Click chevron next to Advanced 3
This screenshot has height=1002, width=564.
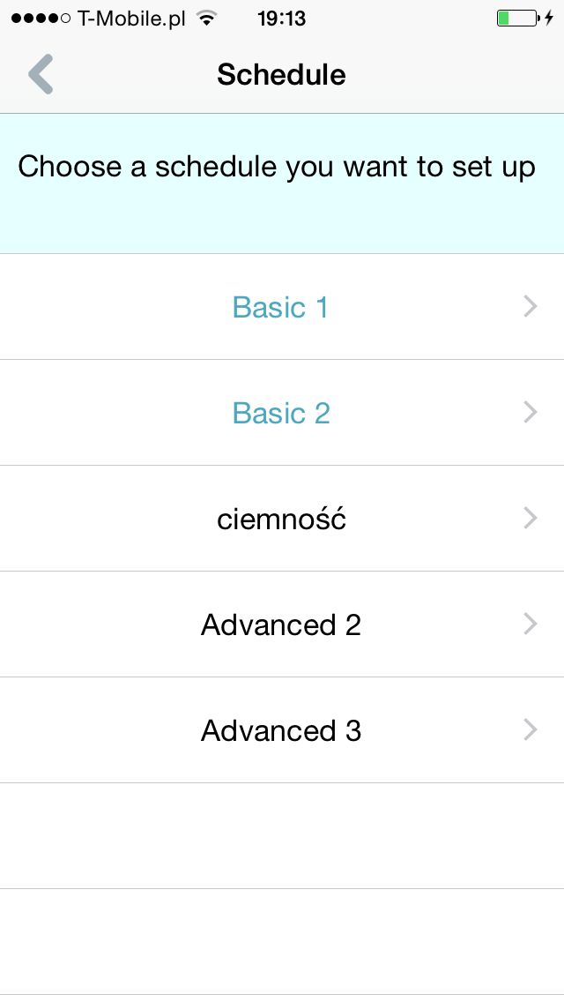[531, 729]
